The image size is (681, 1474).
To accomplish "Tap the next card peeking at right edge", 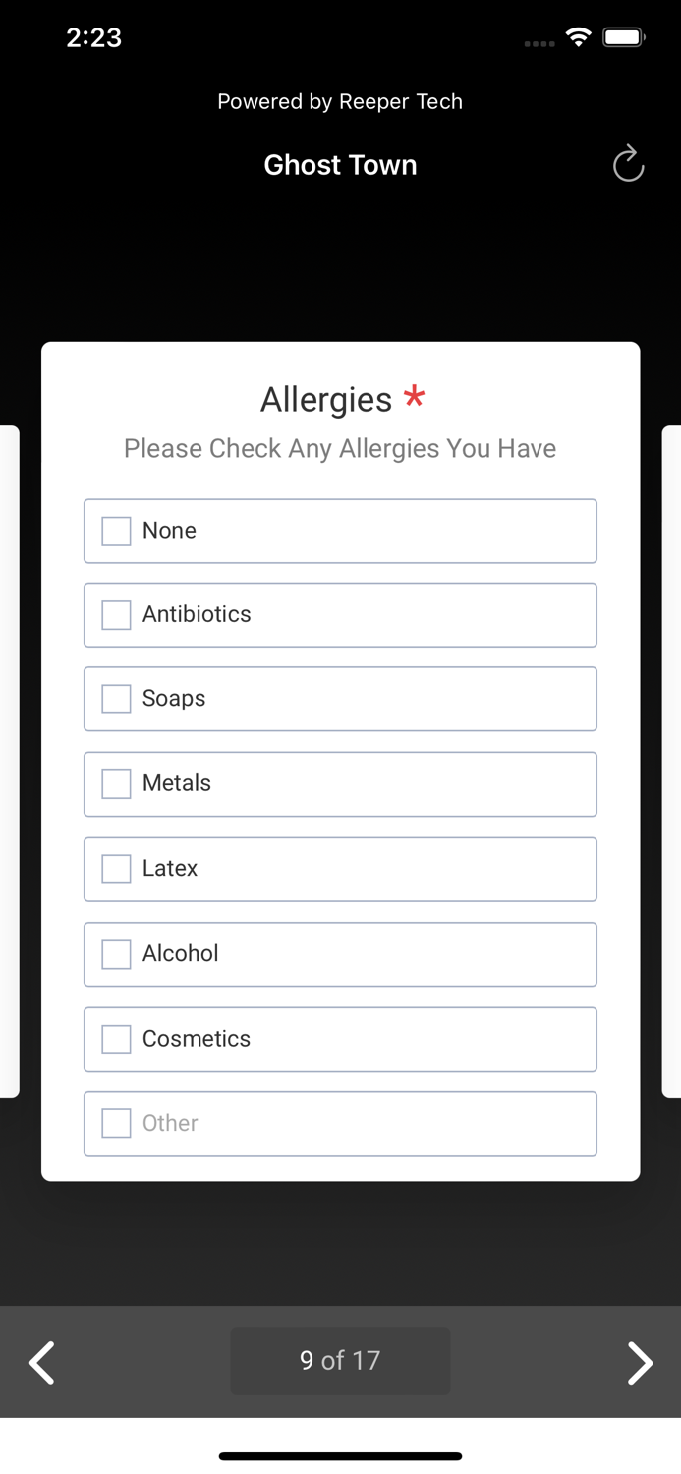I will click(x=672, y=762).
